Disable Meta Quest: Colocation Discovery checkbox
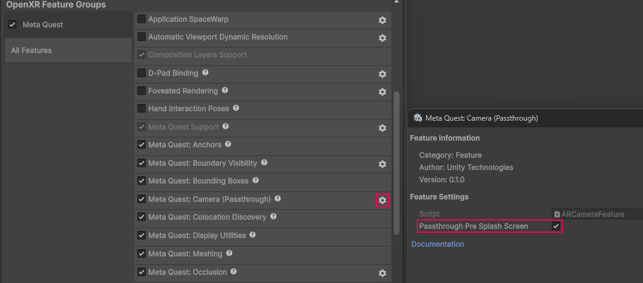The image size is (643, 283). tap(142, 217)
